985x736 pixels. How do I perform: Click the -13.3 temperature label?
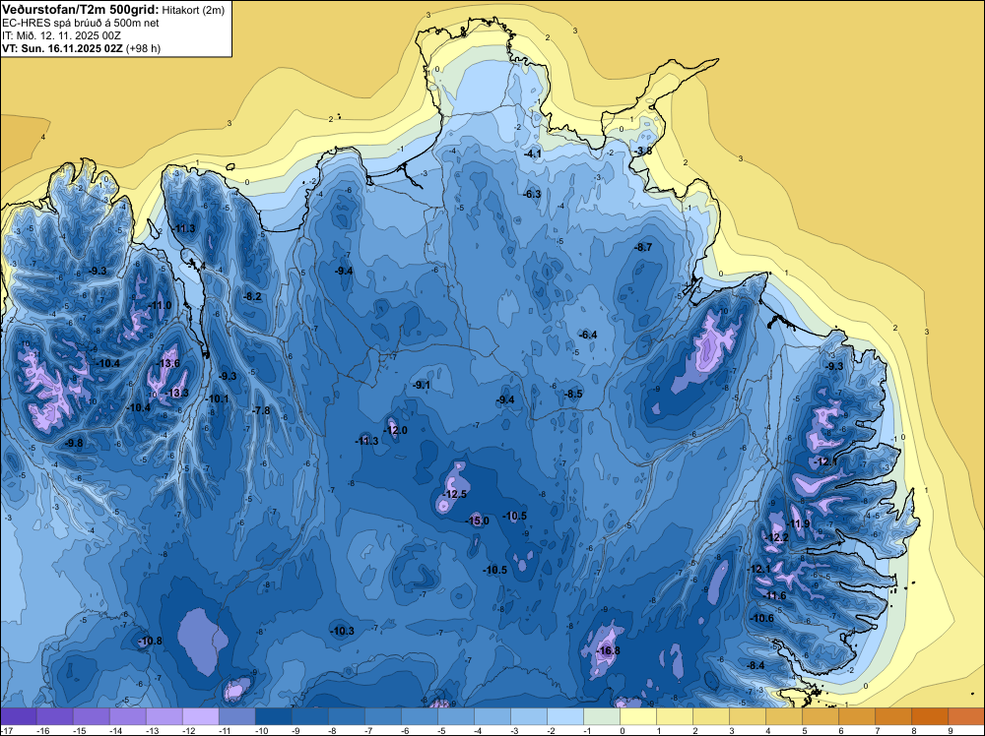[176, 393]
